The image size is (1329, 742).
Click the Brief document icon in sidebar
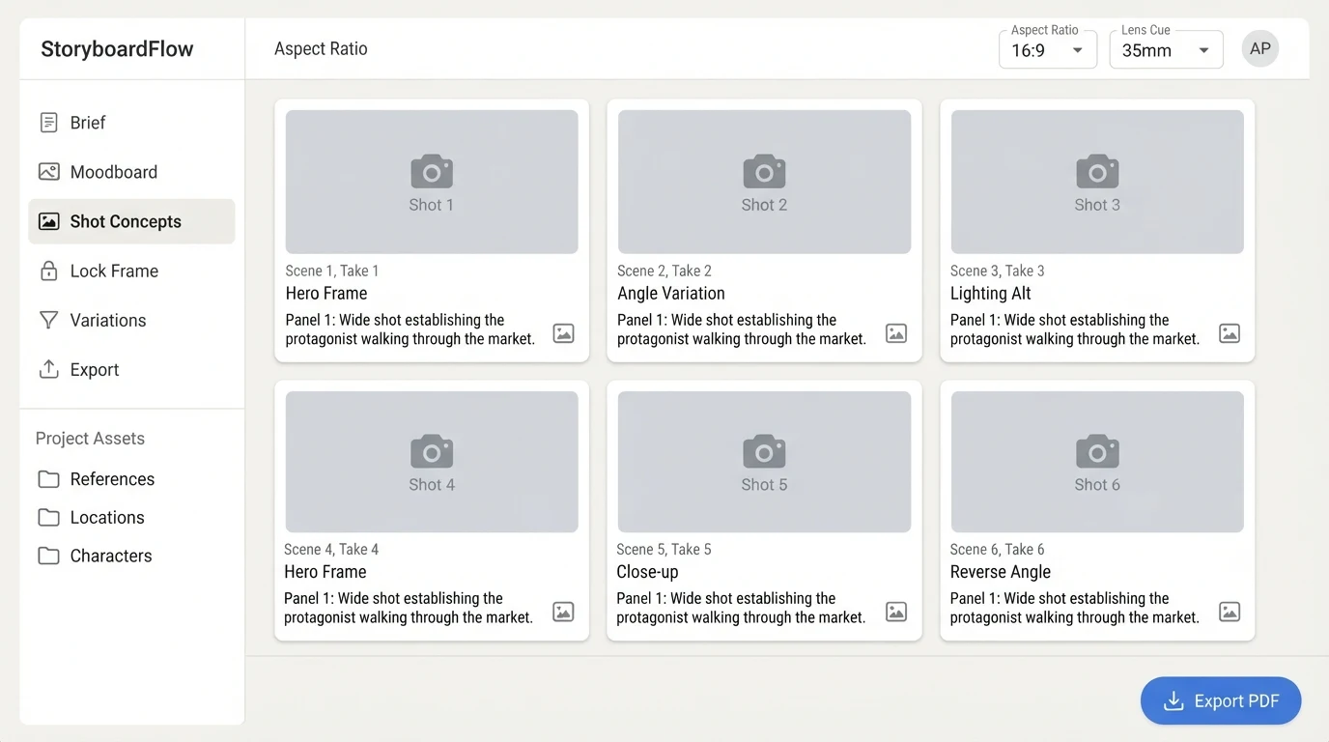[48, 123]
